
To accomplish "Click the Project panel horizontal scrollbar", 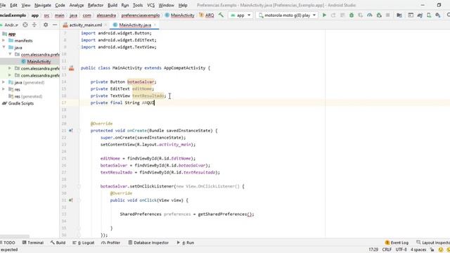I will coord(14,237).
